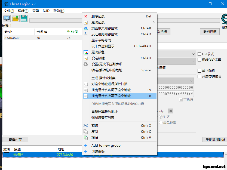Open the scan type dropdown beside Lua公式
Image resolution: width=227 pixels, height=170 pixels.
point(194,54)
